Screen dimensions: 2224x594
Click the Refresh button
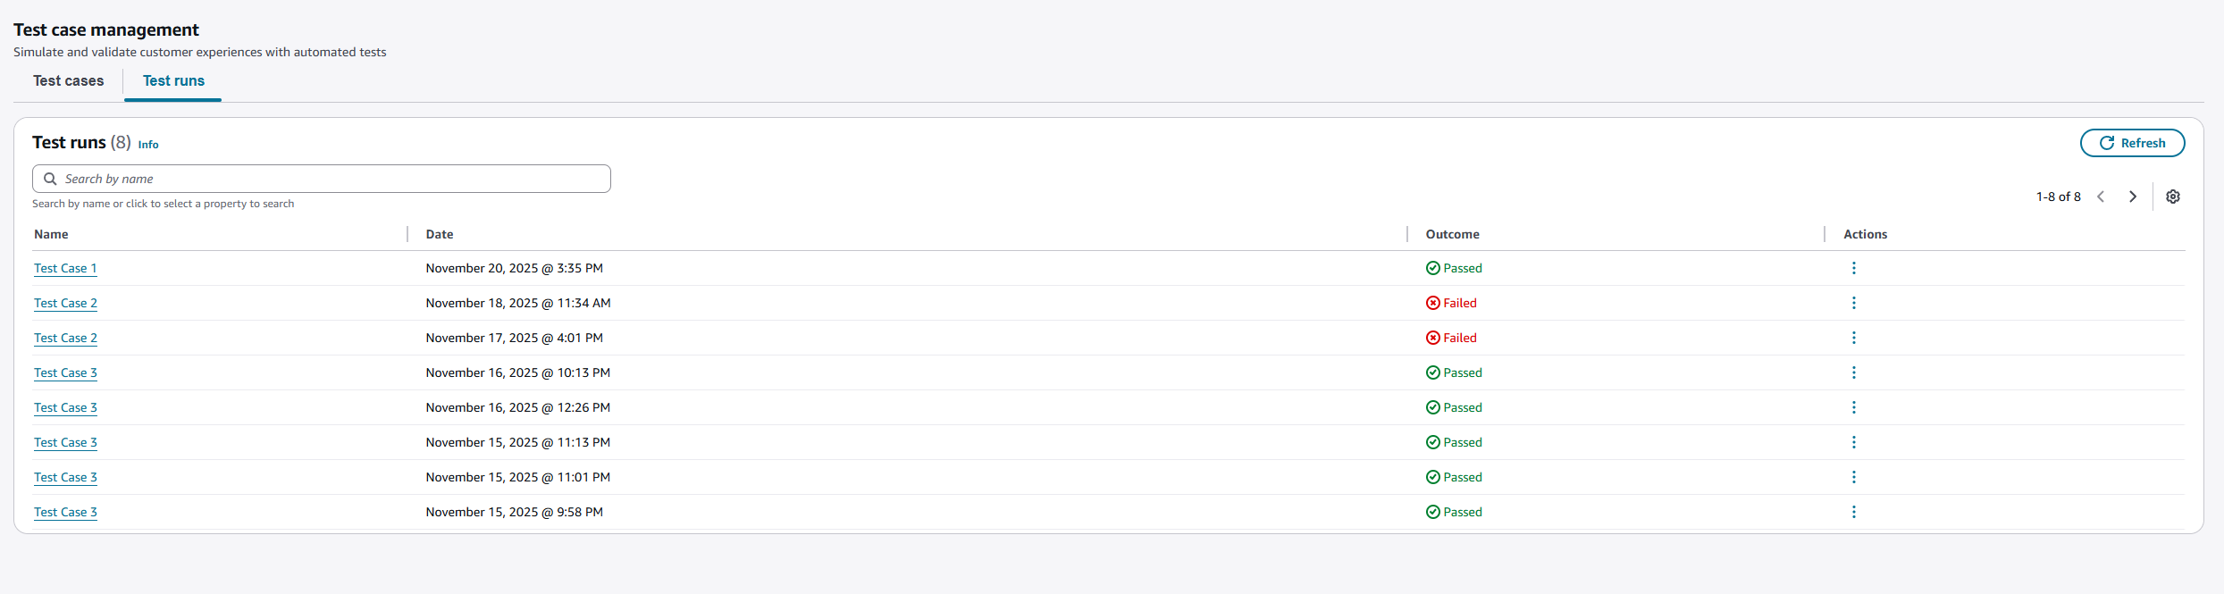click(x=2132, y=143)
